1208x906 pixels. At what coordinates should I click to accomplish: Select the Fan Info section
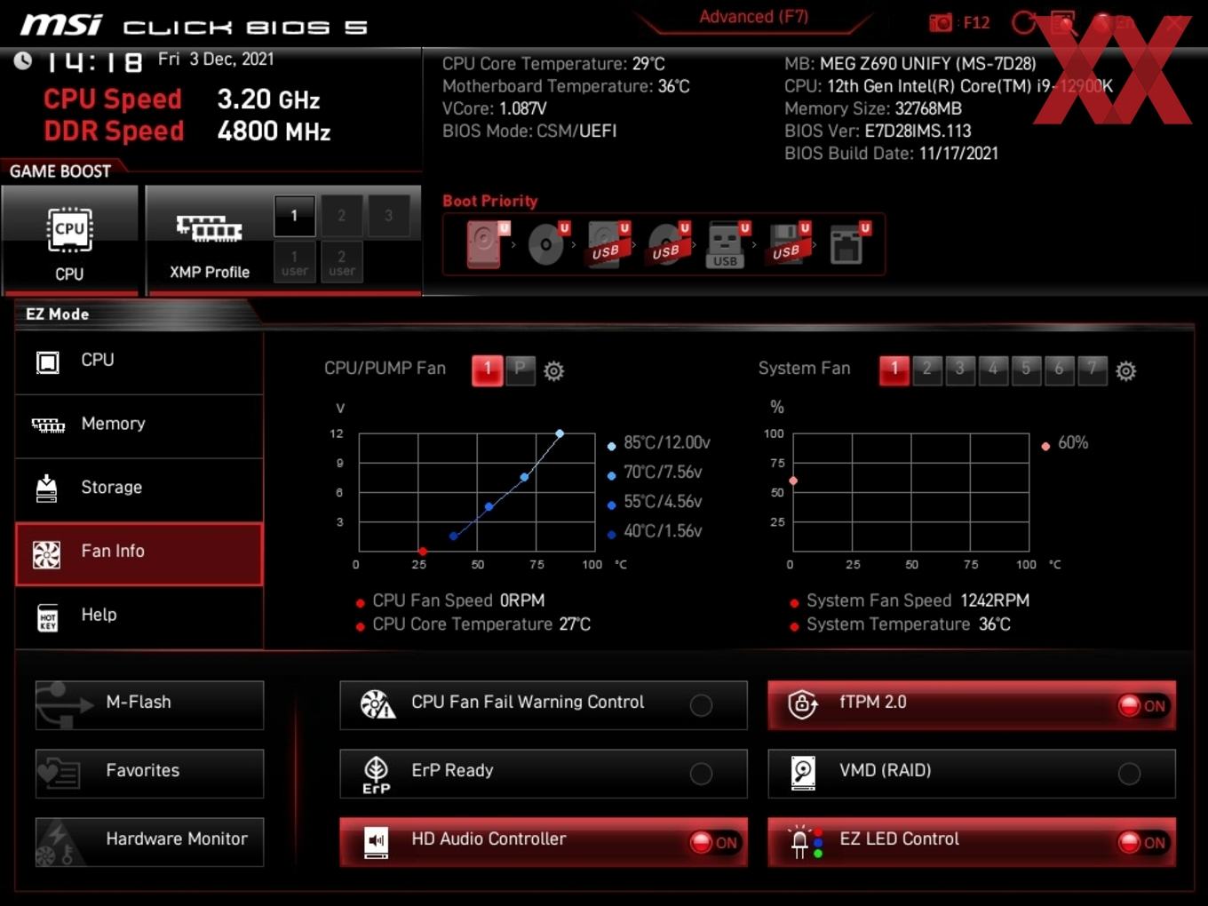[139, 554]
